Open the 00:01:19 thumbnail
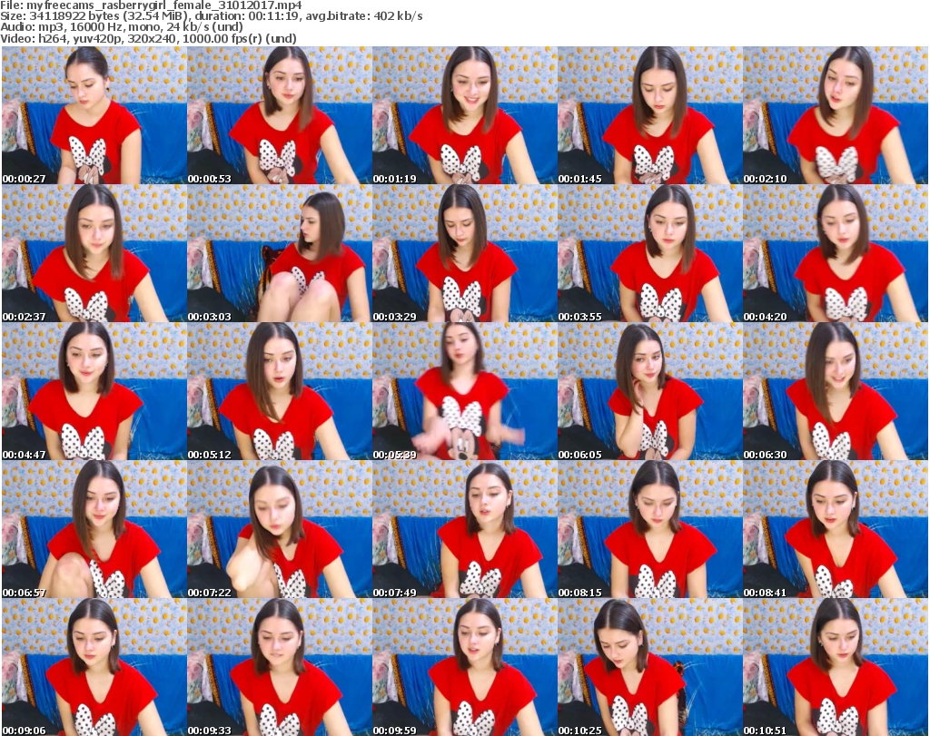This screenshot has width=930, height=736. click(x=464, y=115)
